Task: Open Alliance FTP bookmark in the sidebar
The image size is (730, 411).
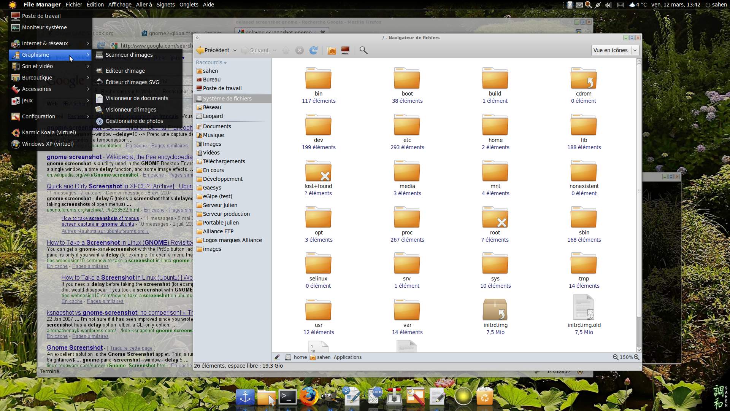Action: point(232,231)
